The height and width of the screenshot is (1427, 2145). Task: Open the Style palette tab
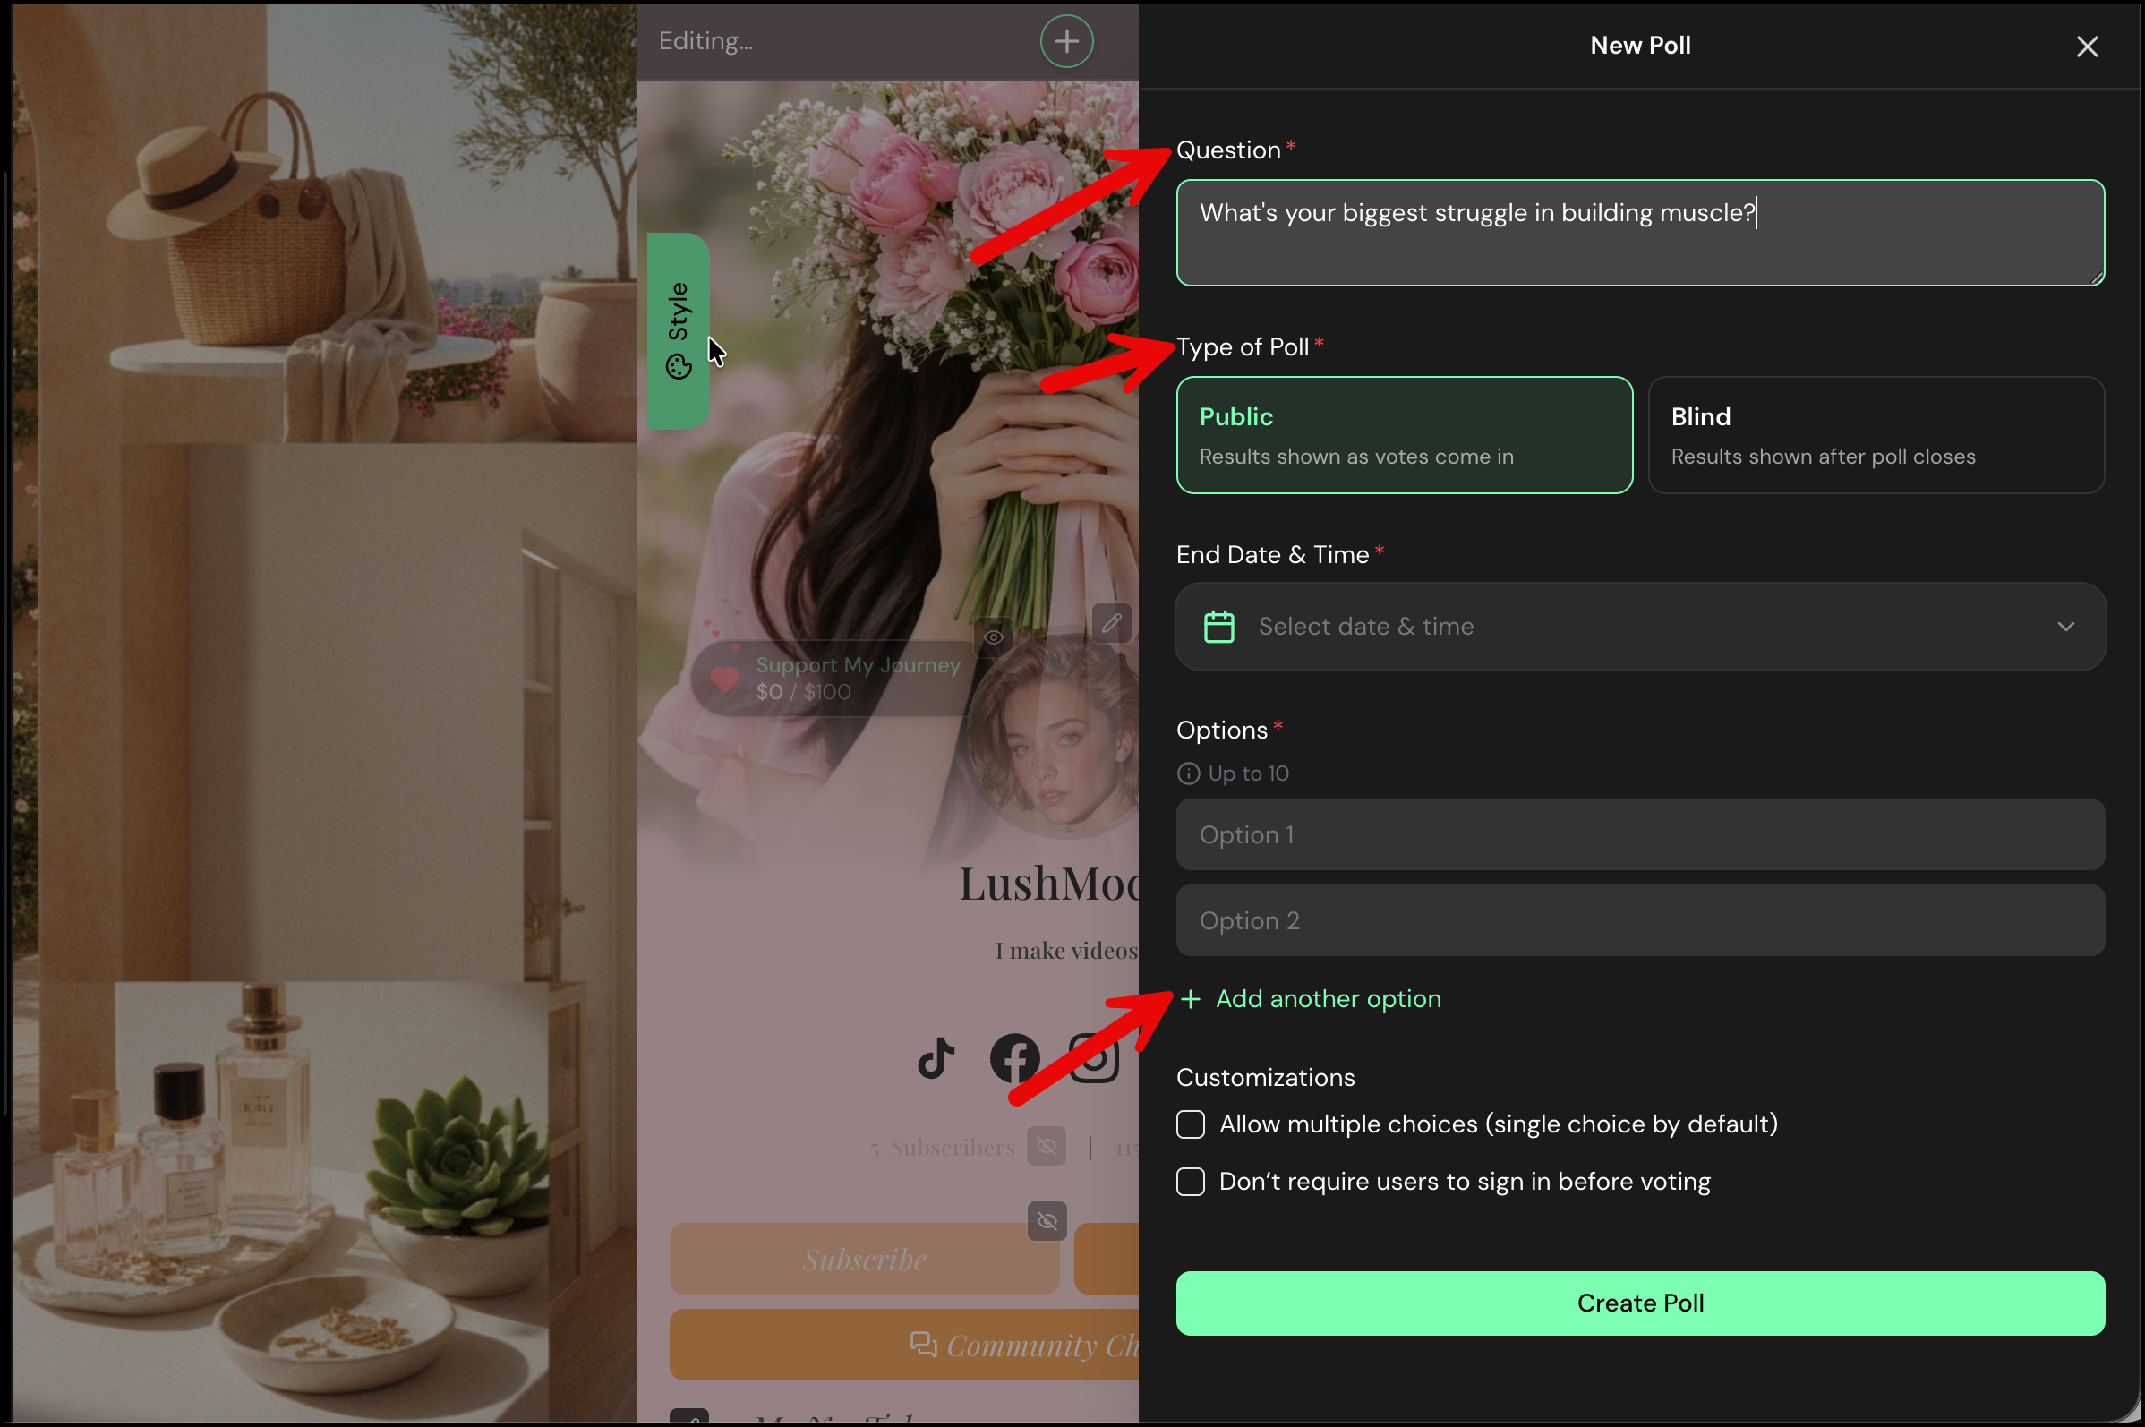pyautogui.click(x=679, y=330)
